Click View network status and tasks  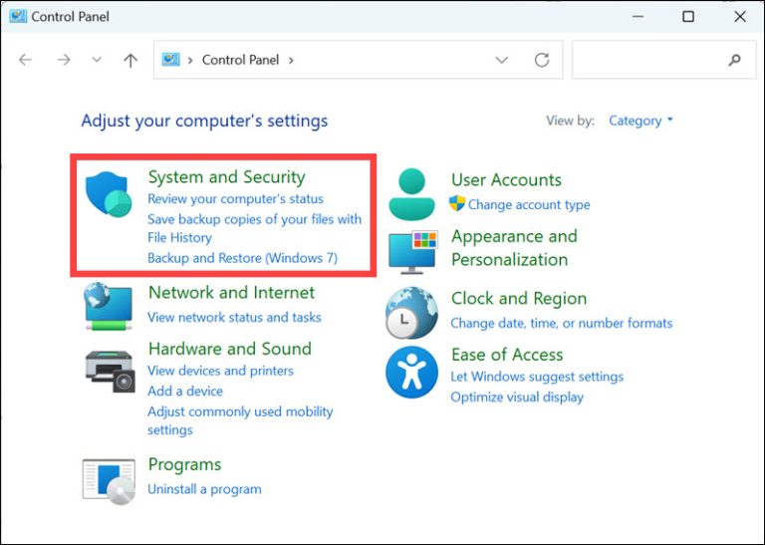[x=234, y=317]
